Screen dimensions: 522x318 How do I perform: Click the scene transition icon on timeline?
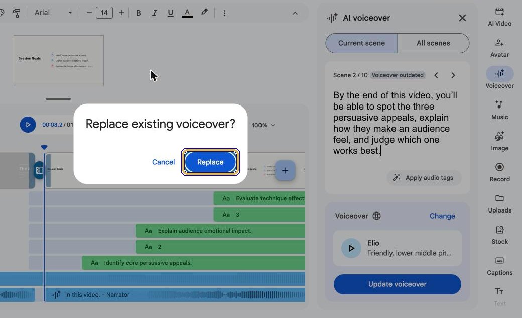tap(39, 170)
